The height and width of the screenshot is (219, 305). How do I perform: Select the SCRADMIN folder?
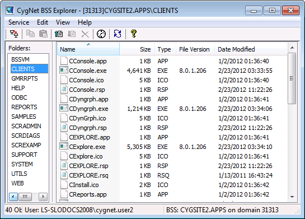[x=26, y=126]
